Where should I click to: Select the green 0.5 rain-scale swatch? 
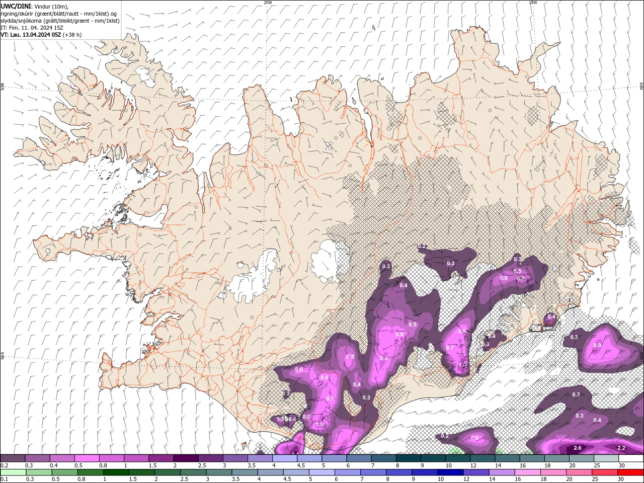click(64, 472)
